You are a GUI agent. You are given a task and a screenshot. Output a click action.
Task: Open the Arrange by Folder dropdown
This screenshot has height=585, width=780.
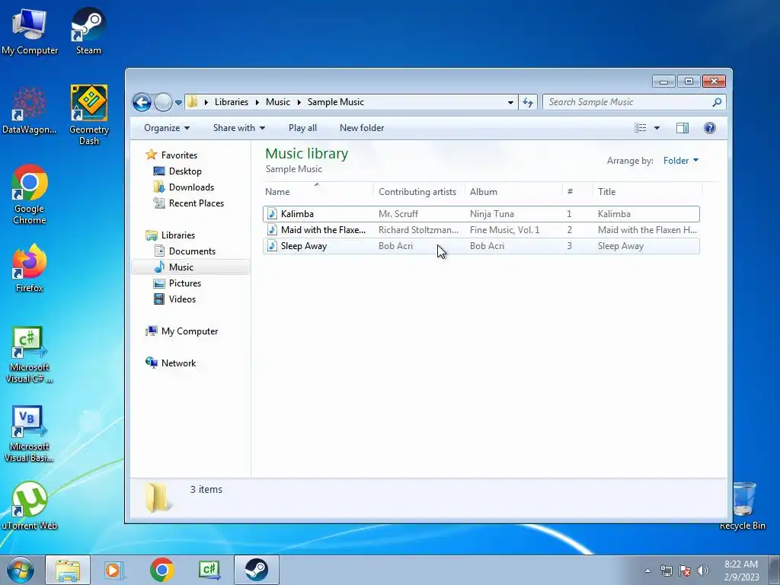pos(681,161)
